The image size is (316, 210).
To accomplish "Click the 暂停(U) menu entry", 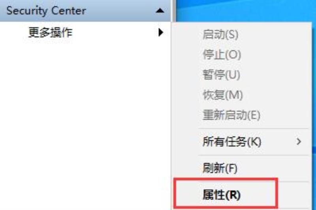I will pos(221,75).
